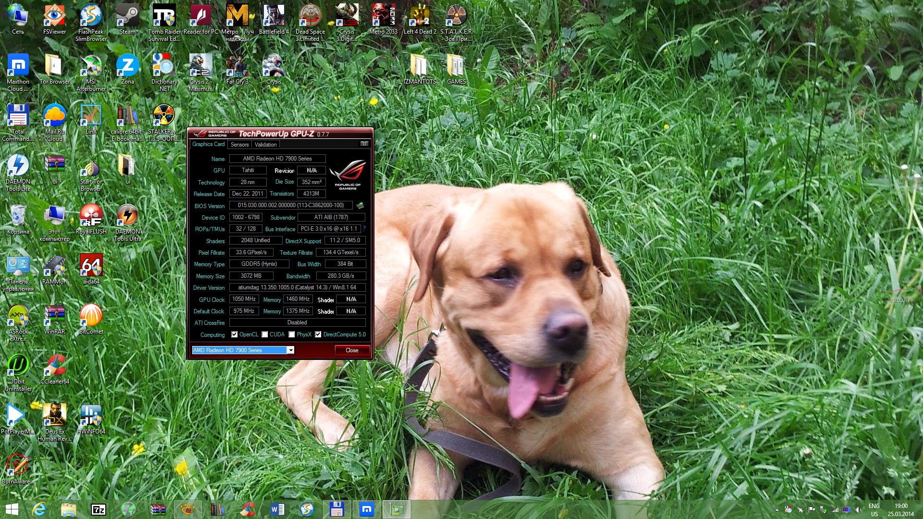
Task: Toggle the PhysX checkbox
Action: [291, 334]
